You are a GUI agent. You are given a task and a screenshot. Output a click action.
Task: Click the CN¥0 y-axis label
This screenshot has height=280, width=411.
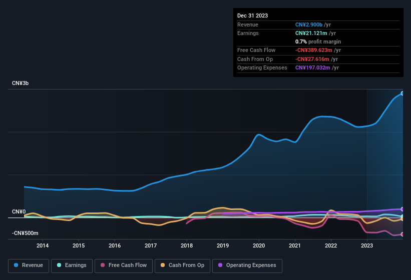coord(19,211)
